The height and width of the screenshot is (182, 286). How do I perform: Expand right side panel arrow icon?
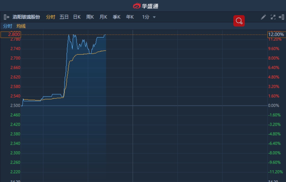tap(281, 17)
